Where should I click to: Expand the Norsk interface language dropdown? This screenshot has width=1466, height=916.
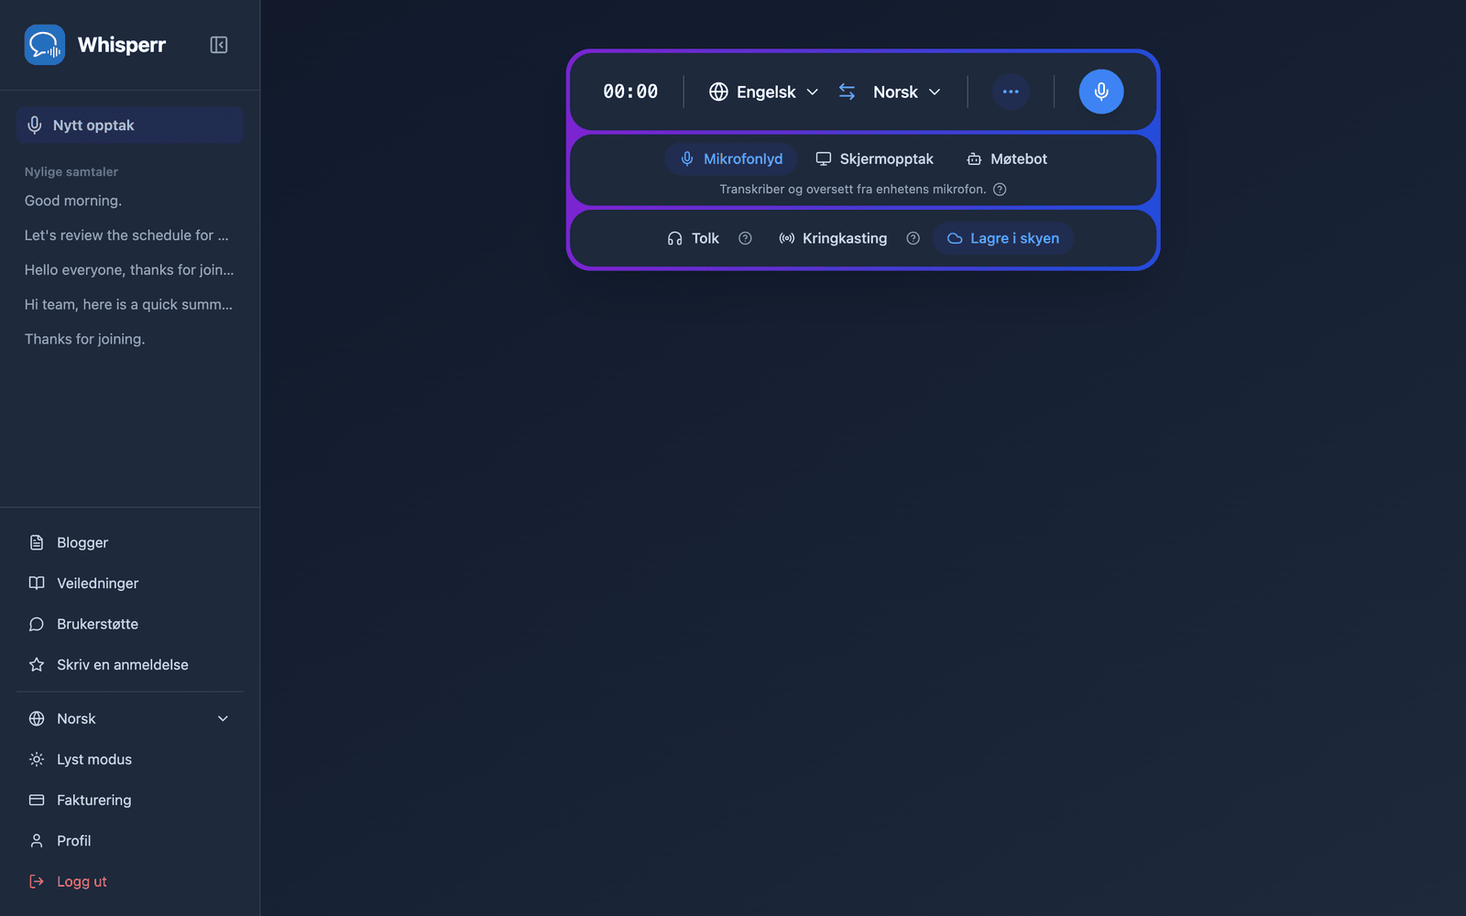click(x=129, y=719)
